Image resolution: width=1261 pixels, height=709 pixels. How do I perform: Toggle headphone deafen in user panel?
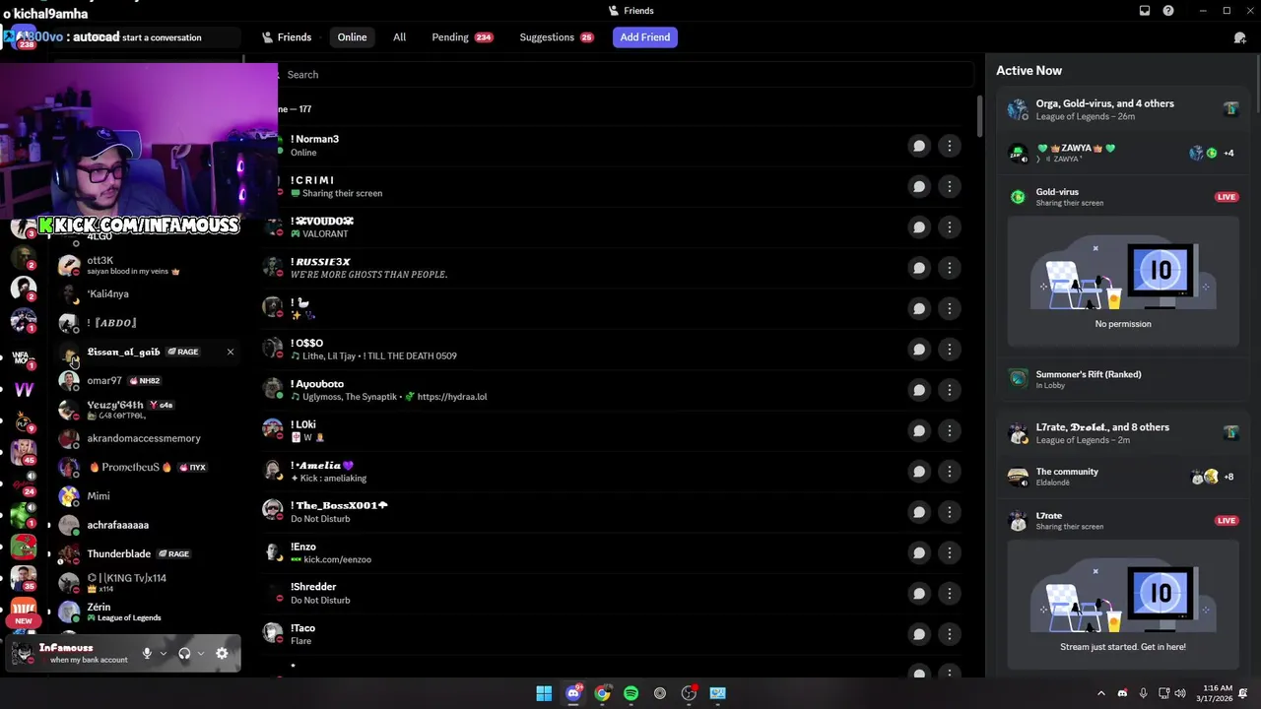(x=184, y=653)
